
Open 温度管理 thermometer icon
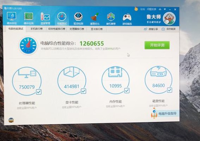pyautogui.click(x=45, y=18)
